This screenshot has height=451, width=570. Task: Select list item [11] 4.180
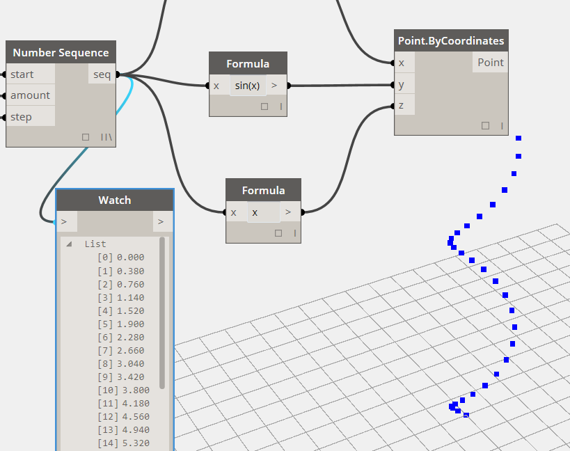click(x=124, y=404)
